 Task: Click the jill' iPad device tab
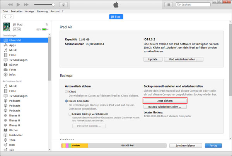(116, 17)
